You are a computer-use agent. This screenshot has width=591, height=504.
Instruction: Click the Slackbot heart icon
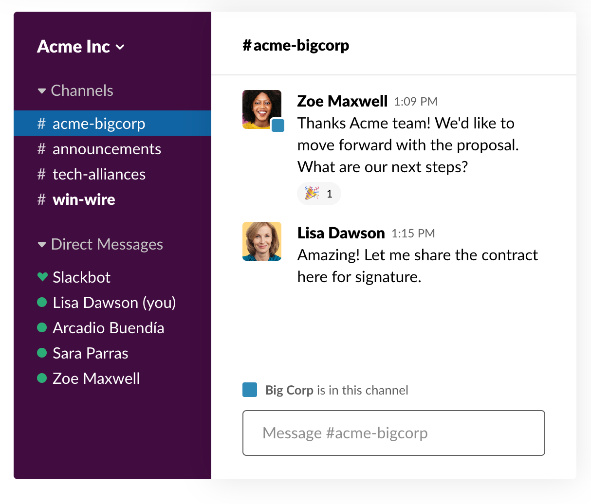[x=42, y=277]
